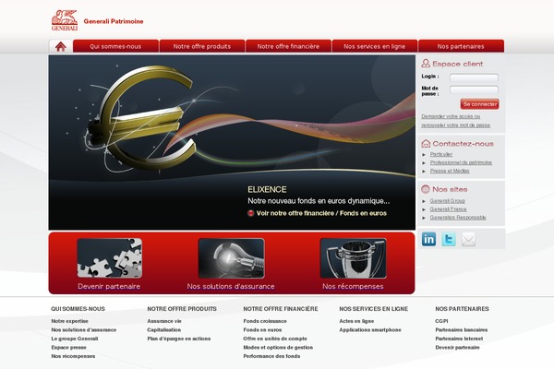This screenshot has width=554, height=369.
Task: Open the LinkedIn icon
Action: tap(428, 239)
